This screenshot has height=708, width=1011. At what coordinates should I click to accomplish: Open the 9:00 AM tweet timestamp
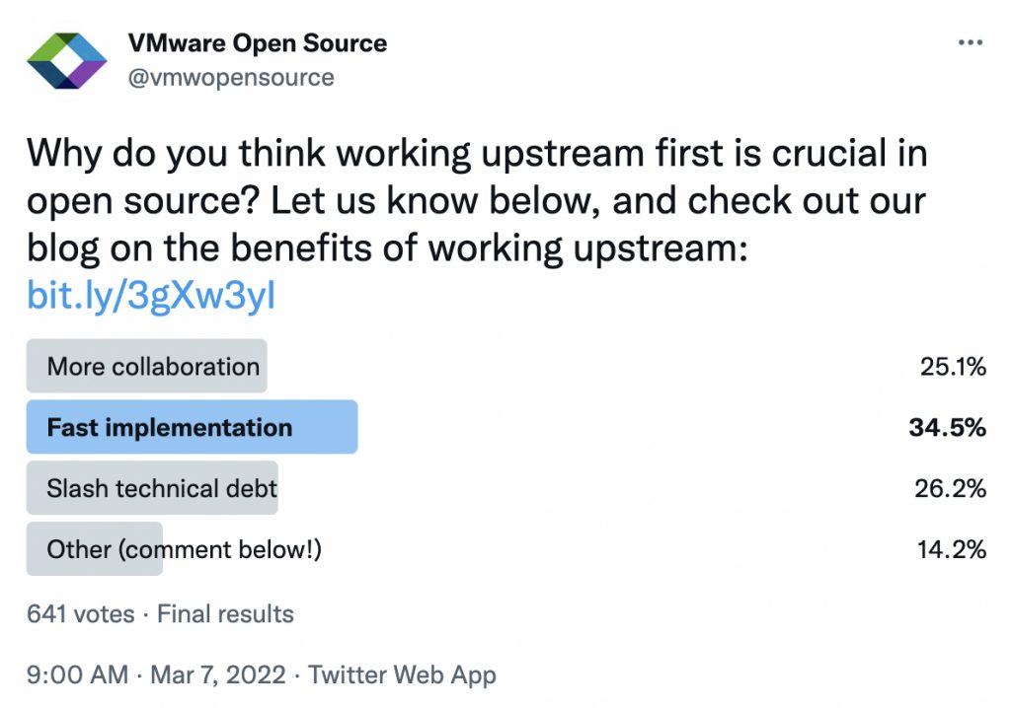(x=78, y=675)
